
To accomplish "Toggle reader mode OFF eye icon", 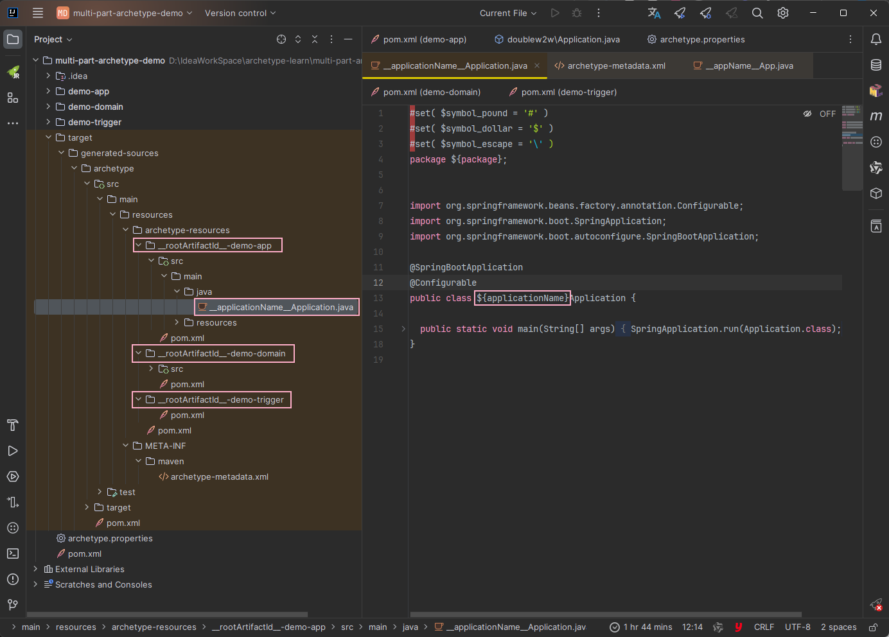I will click(807, 114).
